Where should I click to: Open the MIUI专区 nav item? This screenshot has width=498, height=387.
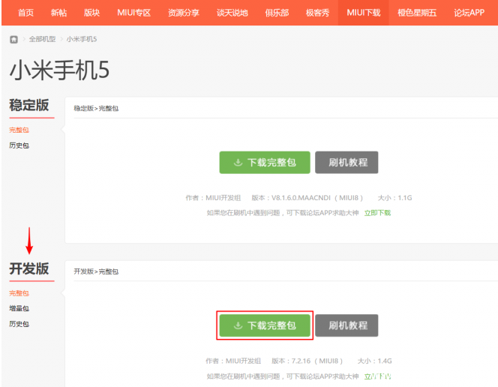coord(133,13)
